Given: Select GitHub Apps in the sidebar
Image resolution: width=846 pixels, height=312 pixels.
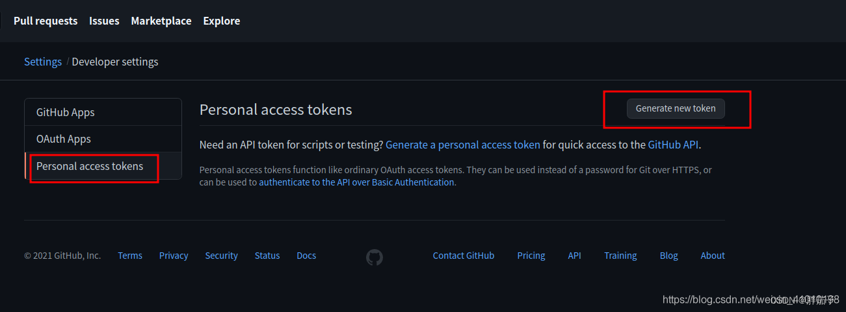Looking at the screenshot, I should 66,112.
